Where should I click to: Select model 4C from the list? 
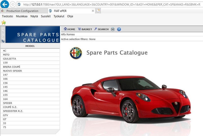[x=30, y=51]
